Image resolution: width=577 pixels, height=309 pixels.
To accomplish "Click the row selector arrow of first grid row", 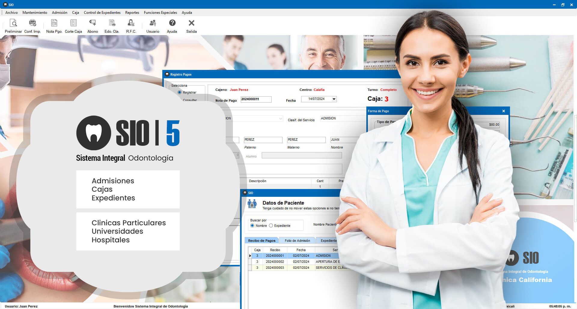I will point(250,256).
